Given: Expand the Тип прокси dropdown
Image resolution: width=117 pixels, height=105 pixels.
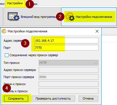Looking at the screenshot, I should coord(69,63).
